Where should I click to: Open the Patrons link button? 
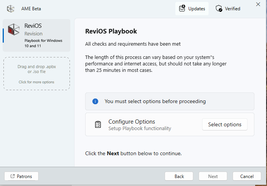point(21,176)
